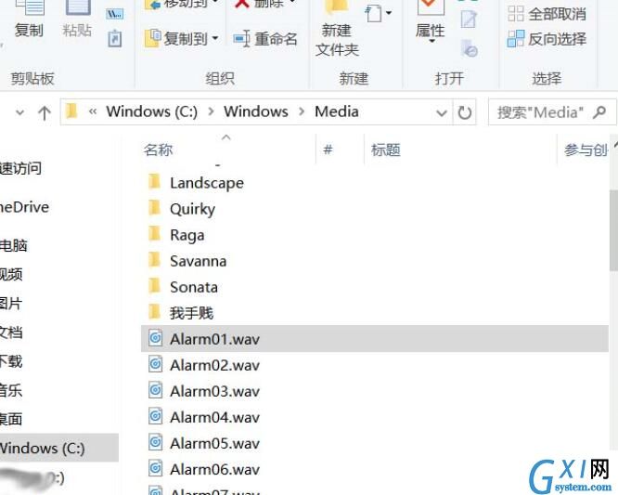This screenshot has height=495, width=618.
Task: Select the Sonata folder
Action: click(193, 287)
